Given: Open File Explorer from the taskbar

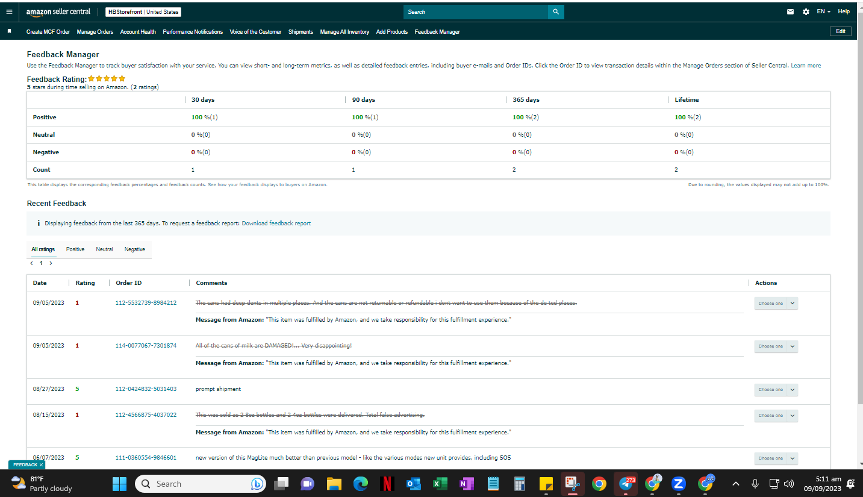Looking at the screenshot, I should pyautogui.click(x=334, y=484).
